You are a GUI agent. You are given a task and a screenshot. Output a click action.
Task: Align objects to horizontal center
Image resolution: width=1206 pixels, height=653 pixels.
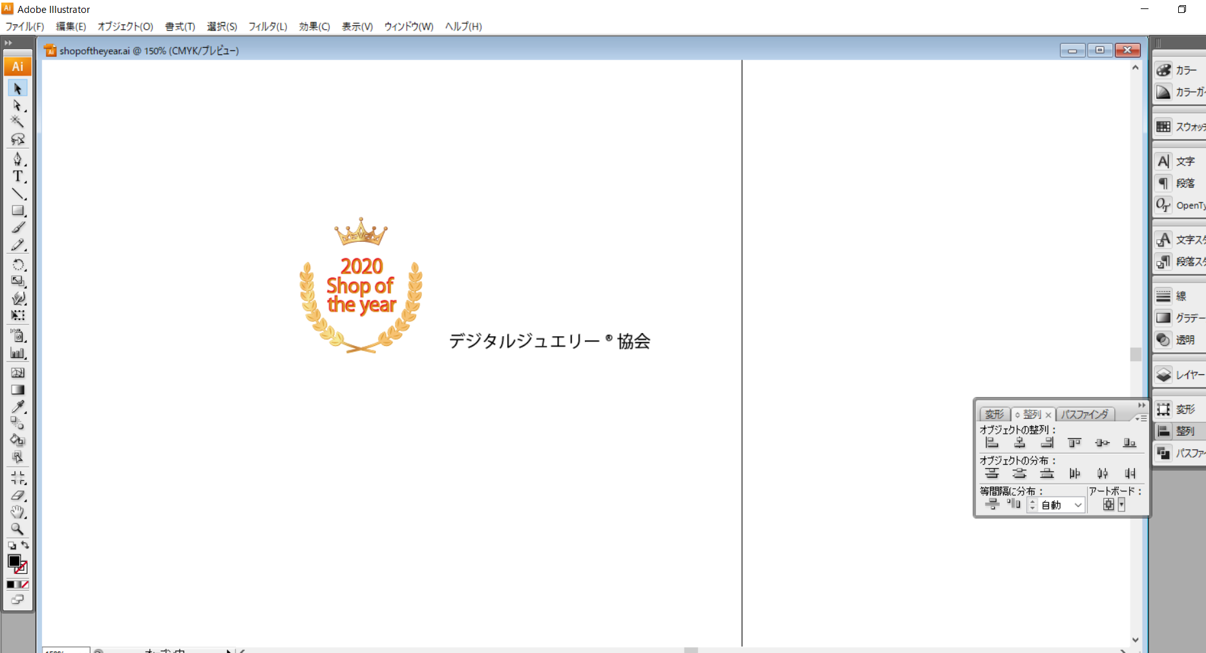point(1020,443)
